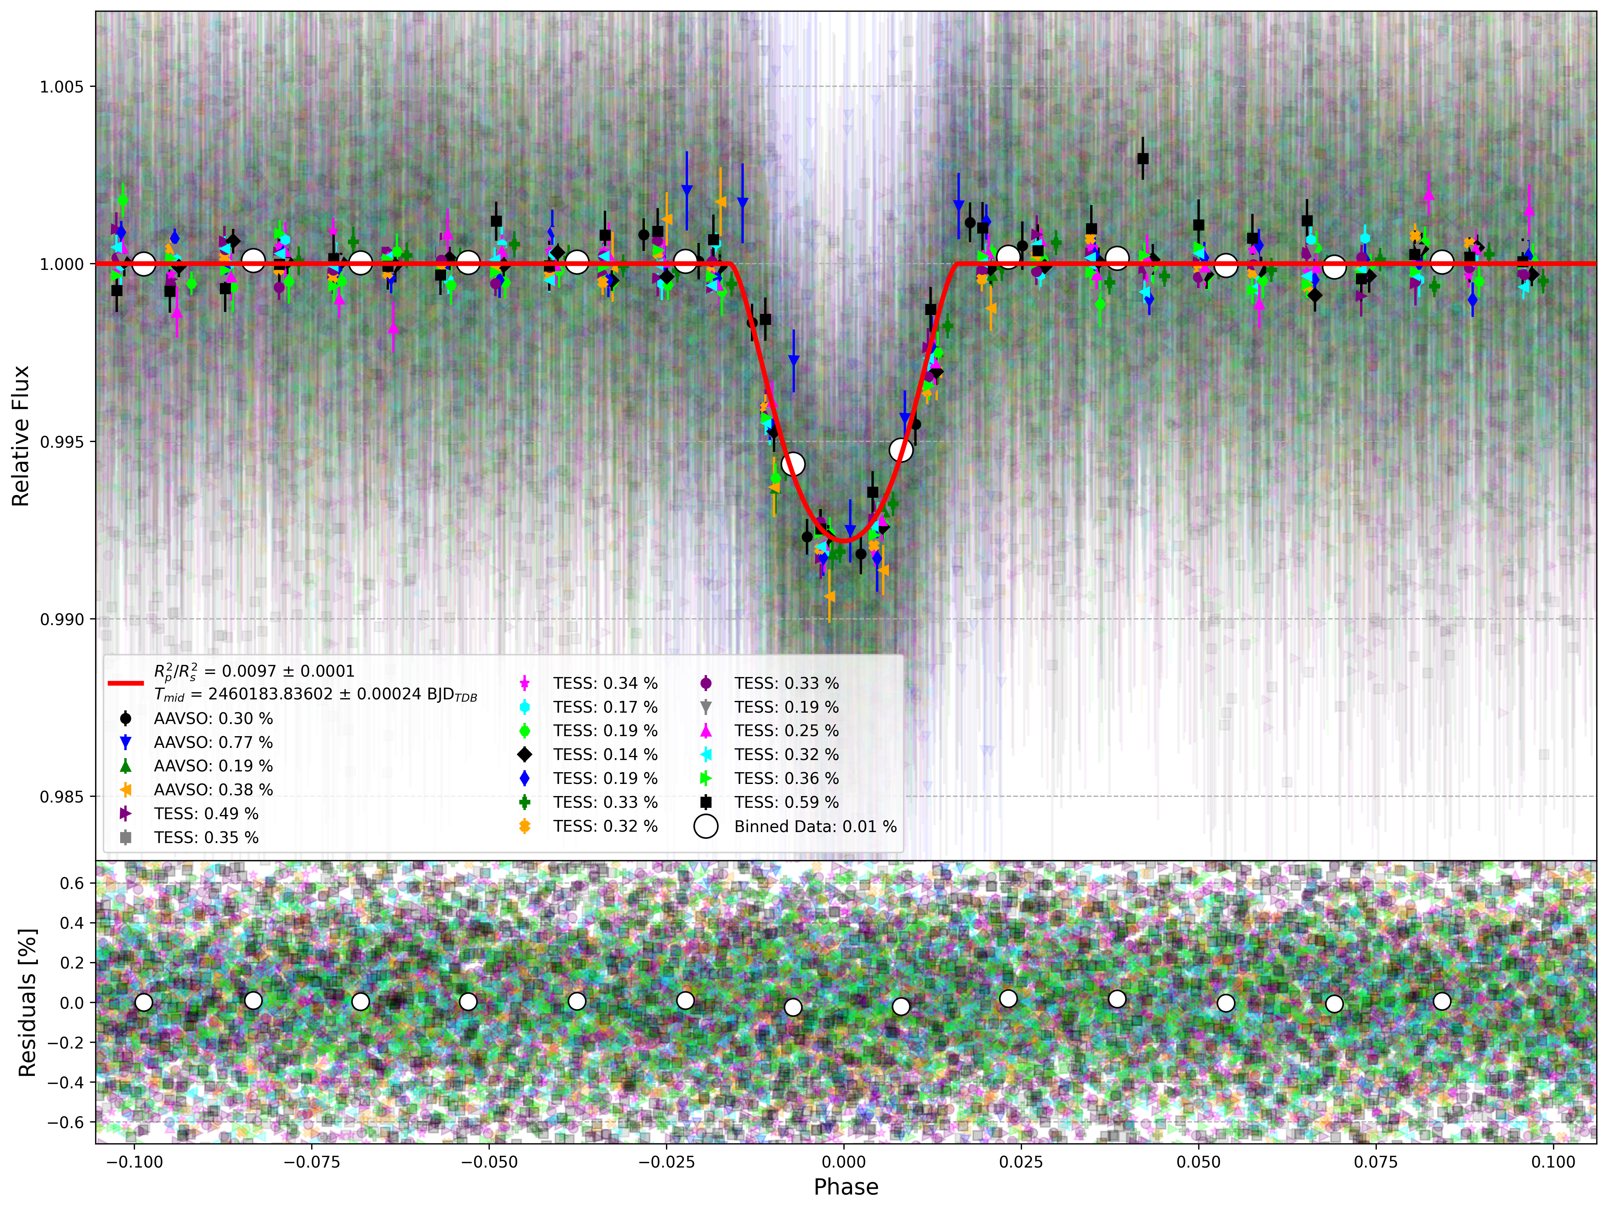Click the 0.000 phase tick label

(843, 1162)
